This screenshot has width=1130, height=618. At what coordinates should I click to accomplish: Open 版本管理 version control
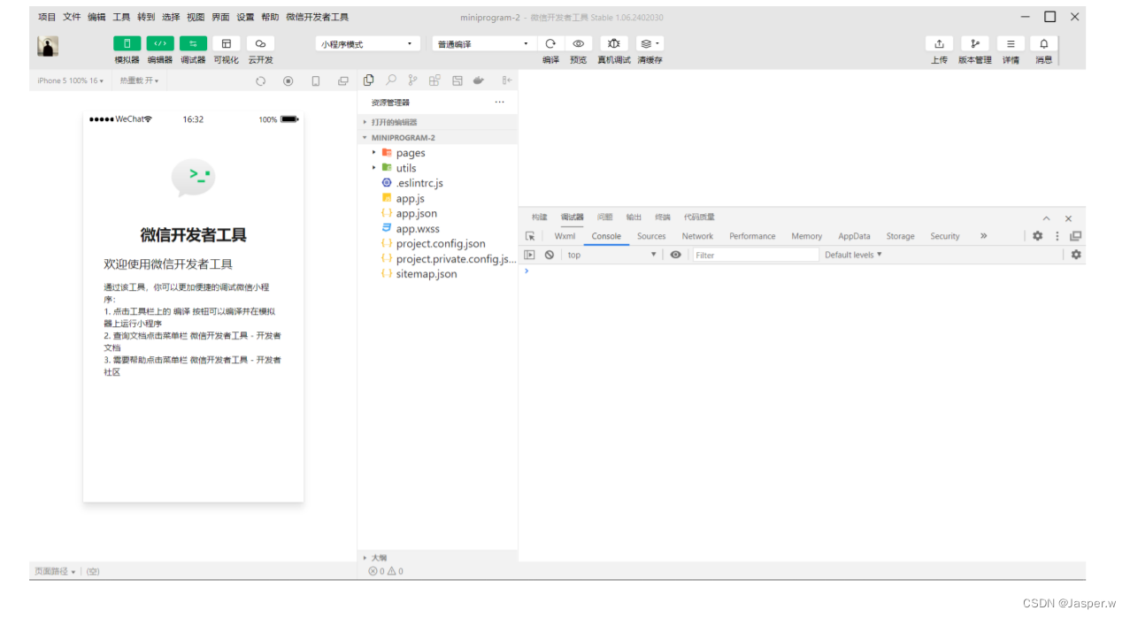point(975,43)
